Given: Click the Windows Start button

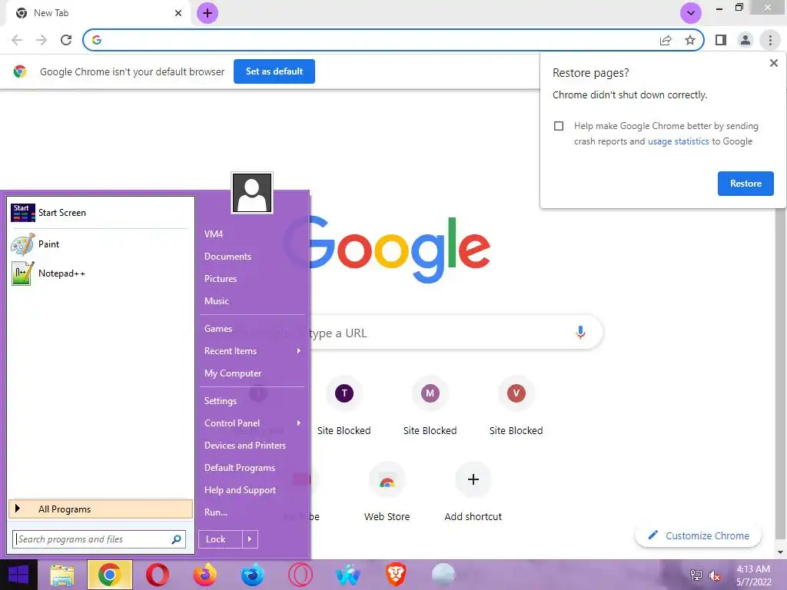Looking at the screenshot, I should (x=18, y=575).
